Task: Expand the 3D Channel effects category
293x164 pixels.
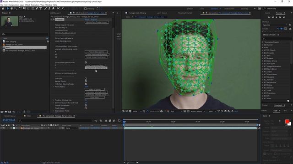Action: [x=262, y=45]
